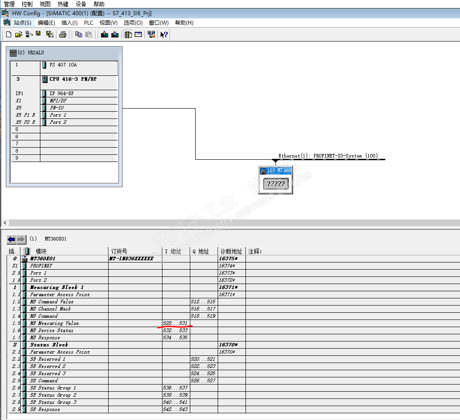The height and width of the screenshot is (420, 460).
Task: Click the Copy toolbar icon
Action: pos(79,35)
